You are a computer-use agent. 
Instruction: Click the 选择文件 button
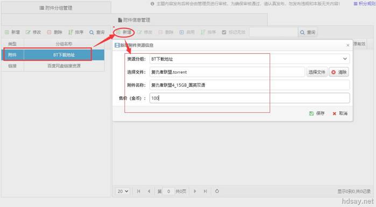(317, 72)
